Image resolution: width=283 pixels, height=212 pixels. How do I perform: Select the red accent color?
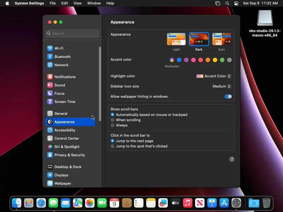pyautogui.click(x=201, y=60)
